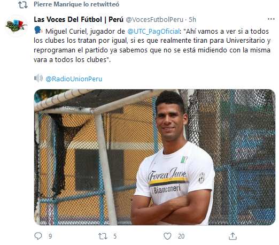The width and height of the screenshot is (279, 245).
Task: Click the retweet indicator icon at top
Action: pos(23,4)
